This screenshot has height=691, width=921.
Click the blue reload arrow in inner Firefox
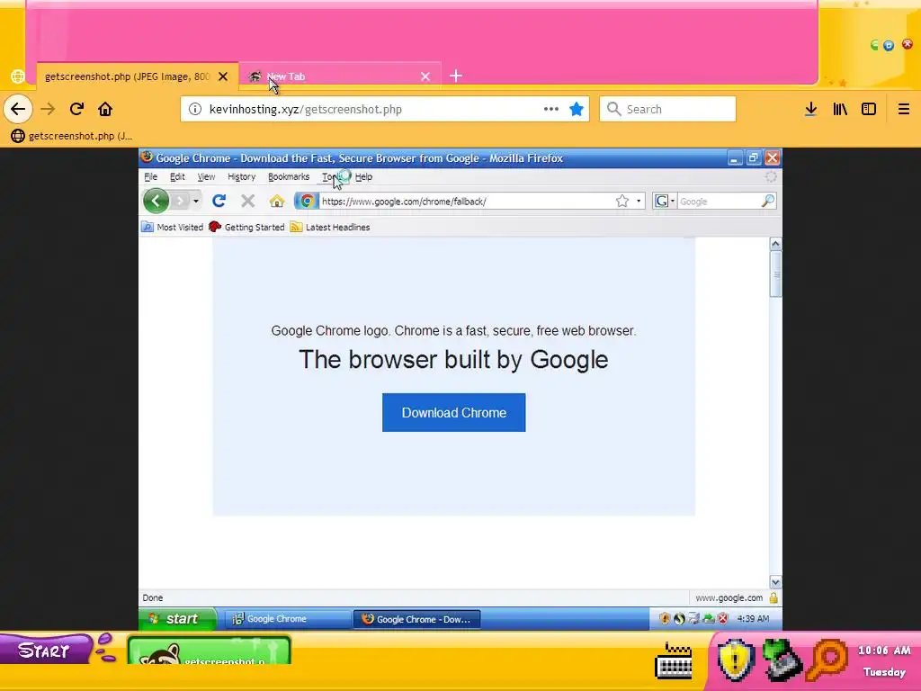219,201
